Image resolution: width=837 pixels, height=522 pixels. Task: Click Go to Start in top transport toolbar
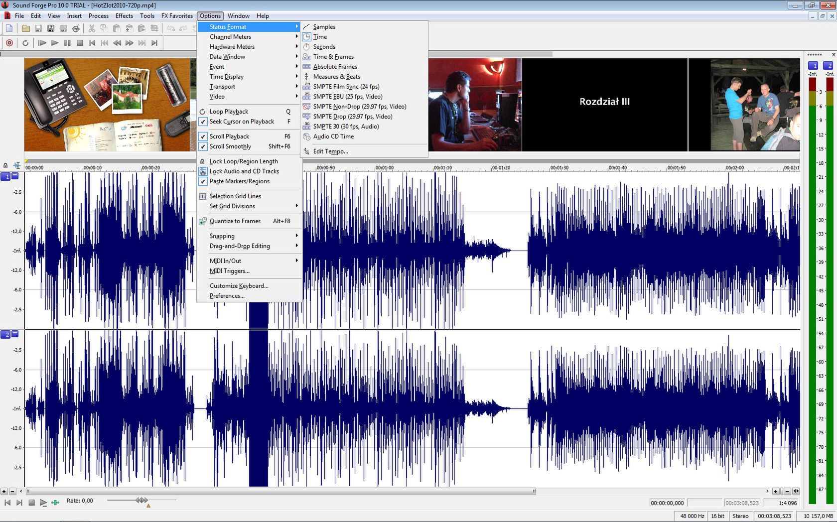click(92, 43)
